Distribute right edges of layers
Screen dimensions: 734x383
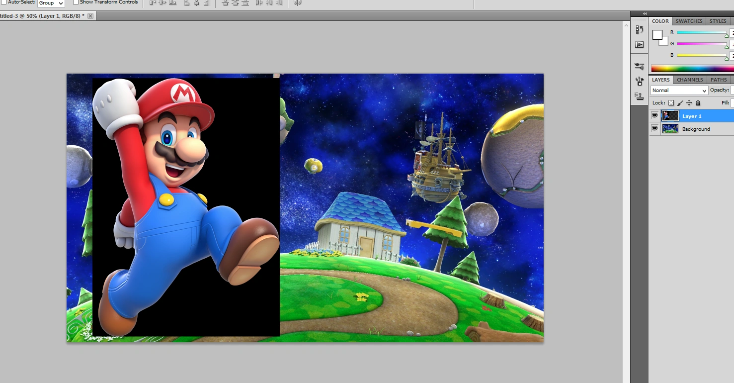[279, 3]
